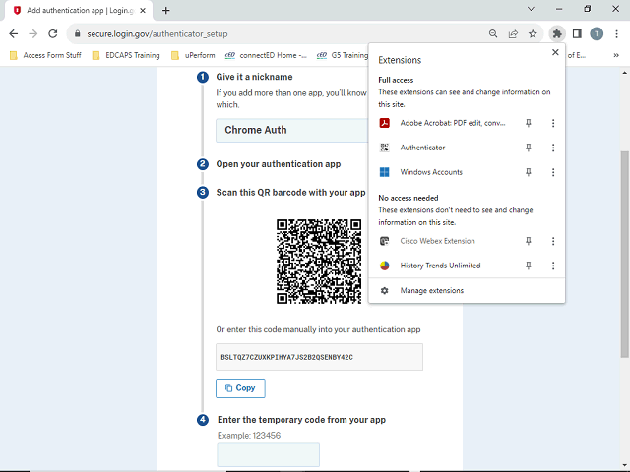Open more options for Adobe Acrobat
Viewport: 630px width, 472px height.
(x=553, y=123)
